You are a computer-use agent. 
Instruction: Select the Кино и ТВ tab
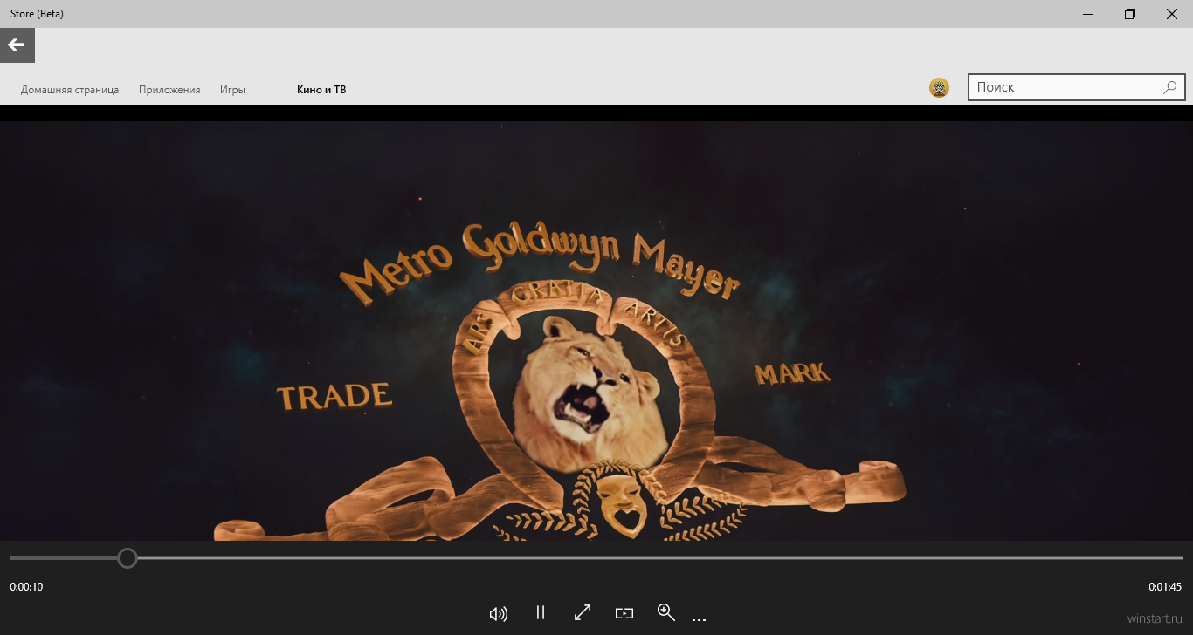(321, 90)
